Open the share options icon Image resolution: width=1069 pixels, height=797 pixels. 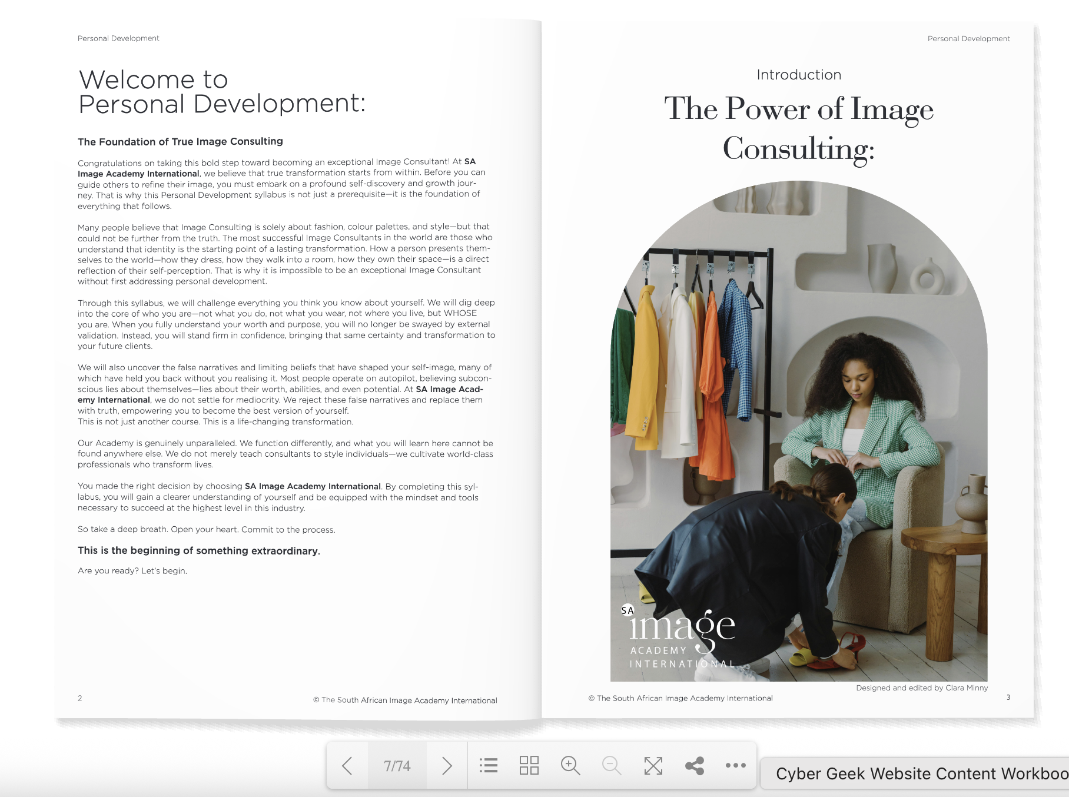tap(695, 765)
